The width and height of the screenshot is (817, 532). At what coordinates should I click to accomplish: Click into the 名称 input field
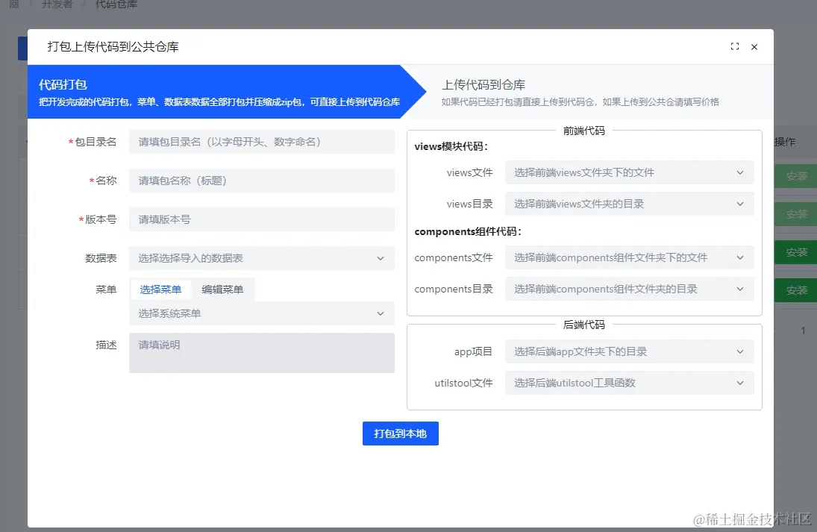262,181
